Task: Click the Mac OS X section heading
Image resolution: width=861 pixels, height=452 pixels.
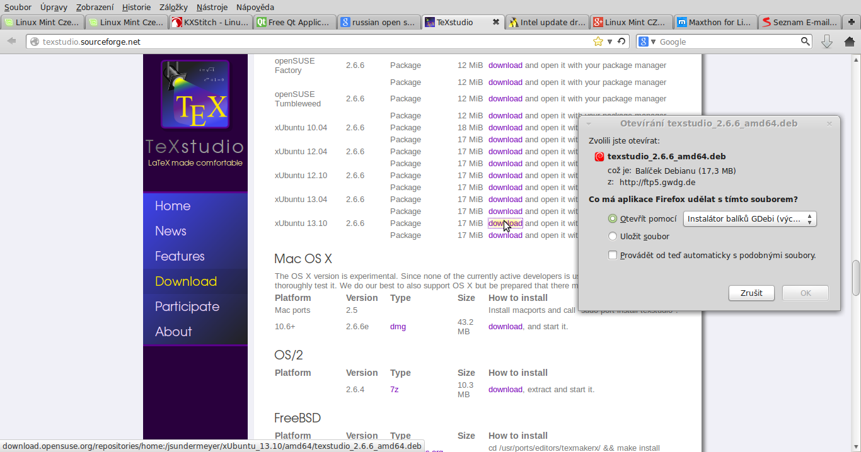Action: 303,259
